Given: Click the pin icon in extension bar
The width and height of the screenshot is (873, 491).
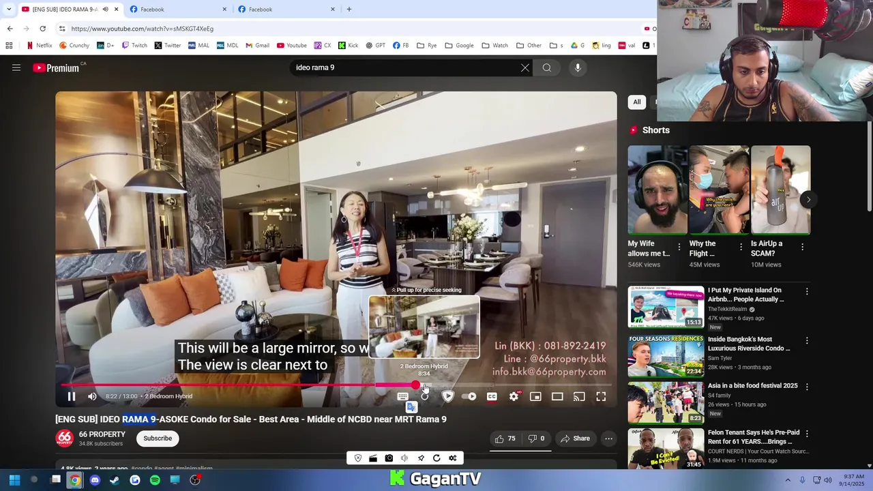Looking at the screenshot, I should [x=421, y=458].
